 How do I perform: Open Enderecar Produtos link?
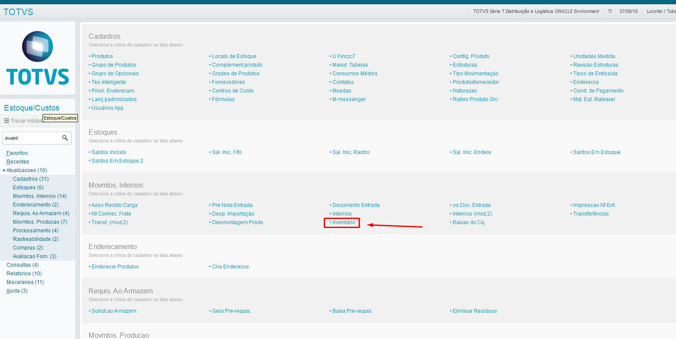(x=115, y=267)
